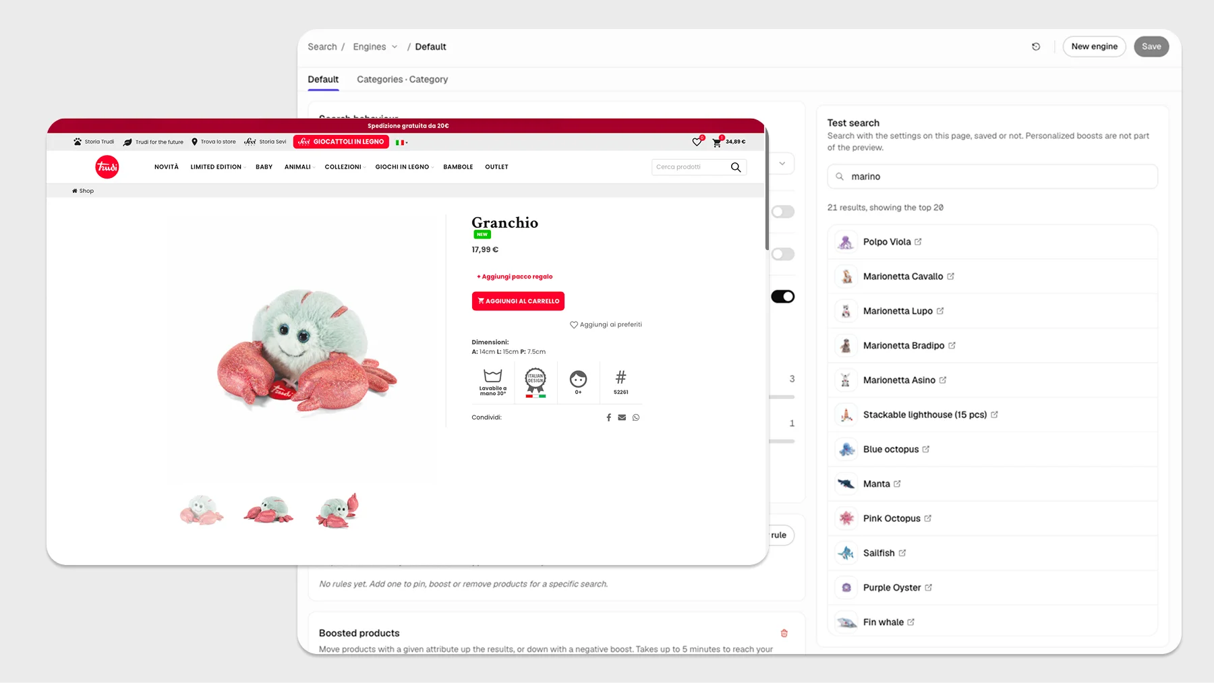
Task: Click the Trudi logo in the shop window
Action: pyautogui.click(x=107, y=167)
